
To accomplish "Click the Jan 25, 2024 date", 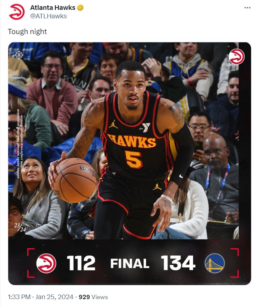I will (x=54, y=297).
